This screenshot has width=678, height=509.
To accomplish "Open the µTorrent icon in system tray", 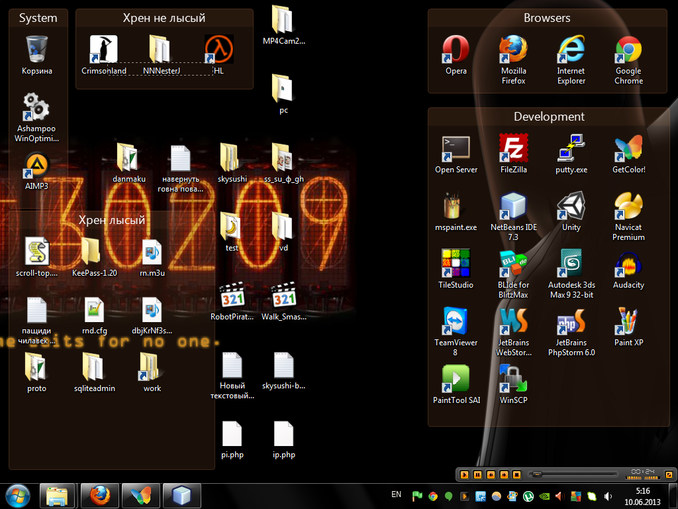I will point(529,496).
